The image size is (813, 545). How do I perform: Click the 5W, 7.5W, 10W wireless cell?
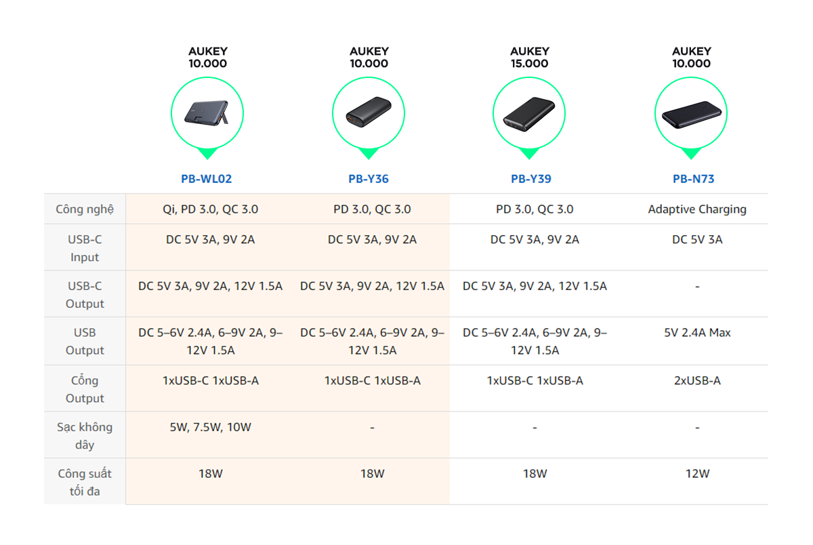(210, 427)
